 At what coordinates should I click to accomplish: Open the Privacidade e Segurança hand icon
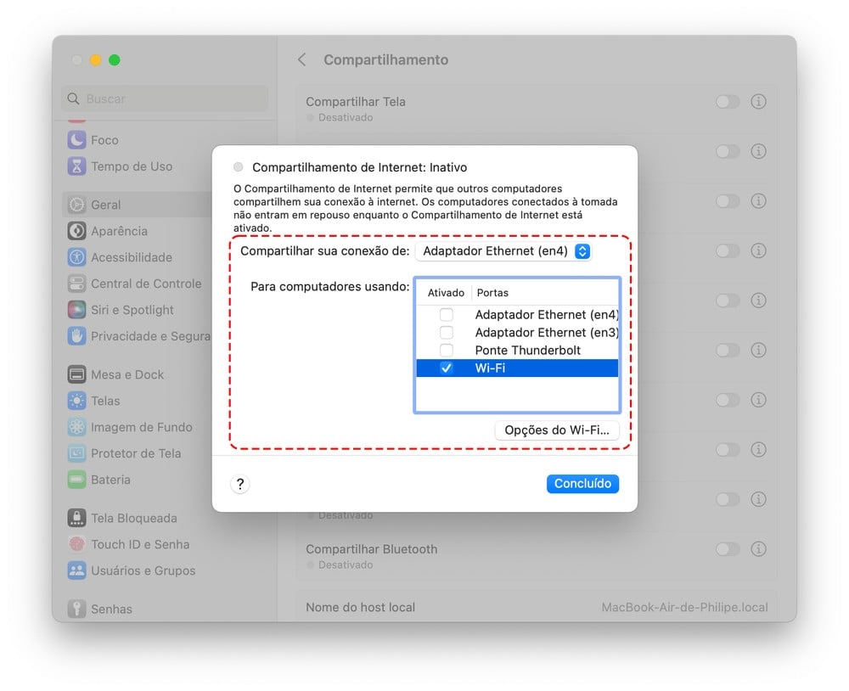click(x=76, y=336)
